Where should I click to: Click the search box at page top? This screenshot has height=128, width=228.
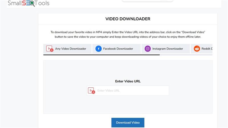point(147,1)
